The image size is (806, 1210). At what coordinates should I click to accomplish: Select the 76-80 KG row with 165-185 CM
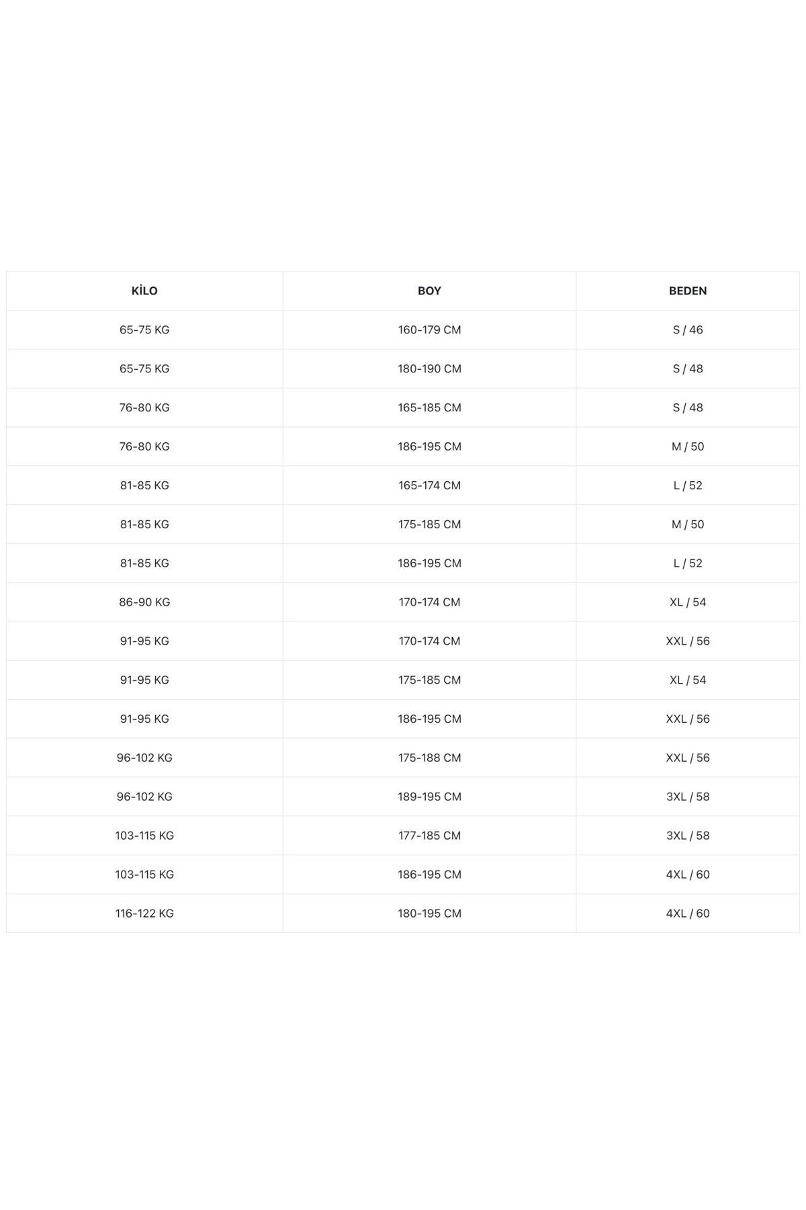click(403, 408)
